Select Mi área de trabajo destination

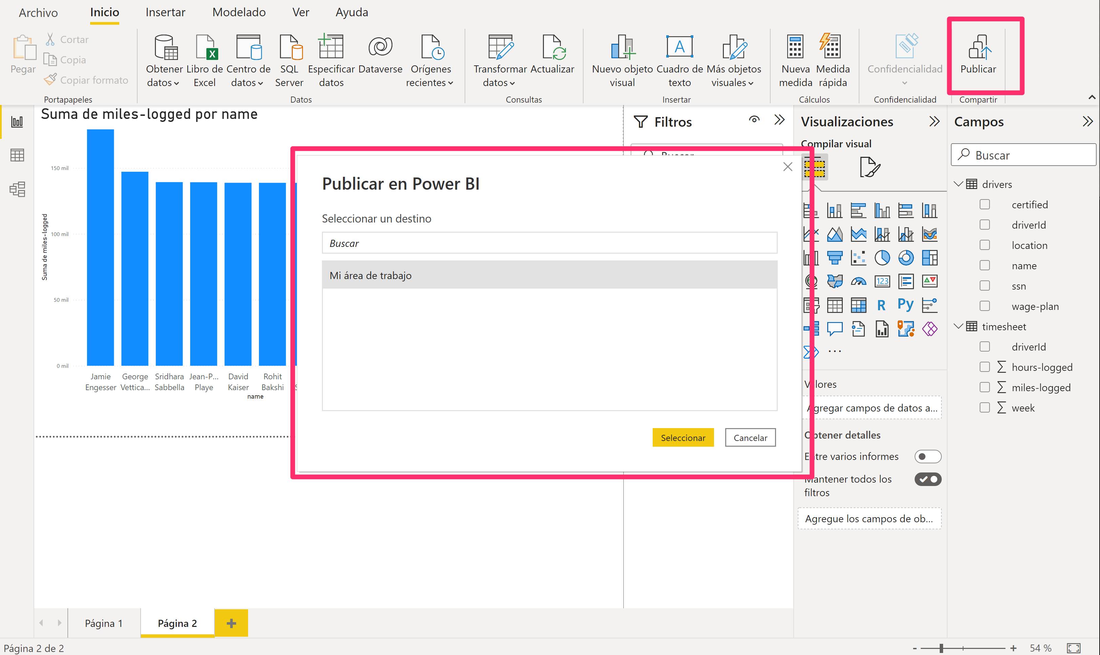click(x=549, y=275)
